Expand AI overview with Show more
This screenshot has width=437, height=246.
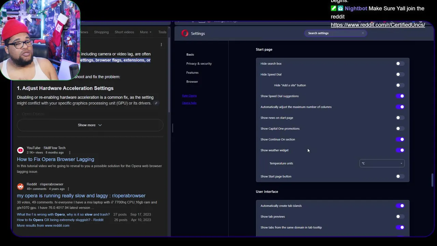[x=90, y=125]
